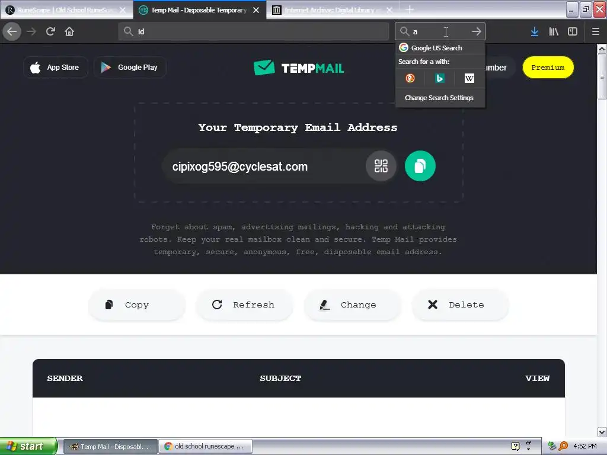Click the Google Play download button

[x=130, y=68]
